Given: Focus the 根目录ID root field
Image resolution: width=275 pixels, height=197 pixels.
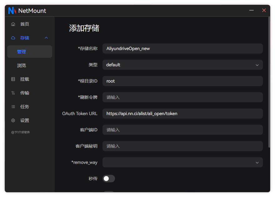Looking at the screenshot, I should click(x=182, y=81).
